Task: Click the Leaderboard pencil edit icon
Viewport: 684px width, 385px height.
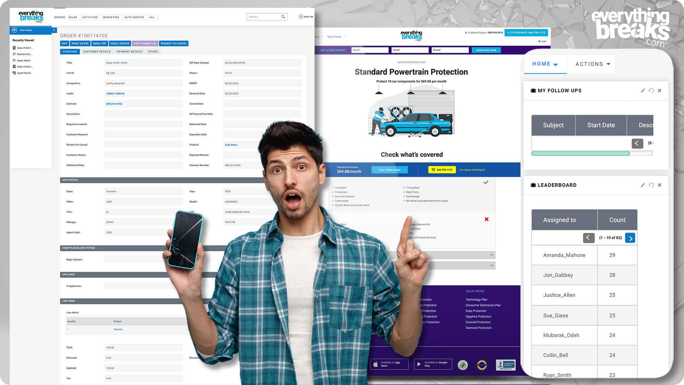Action: (643, 185)
